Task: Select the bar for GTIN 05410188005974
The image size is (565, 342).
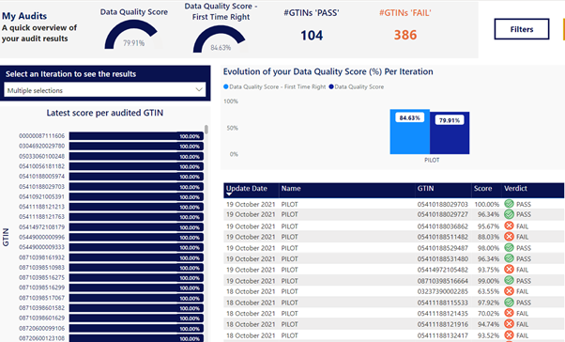Action: coord(136,177)
